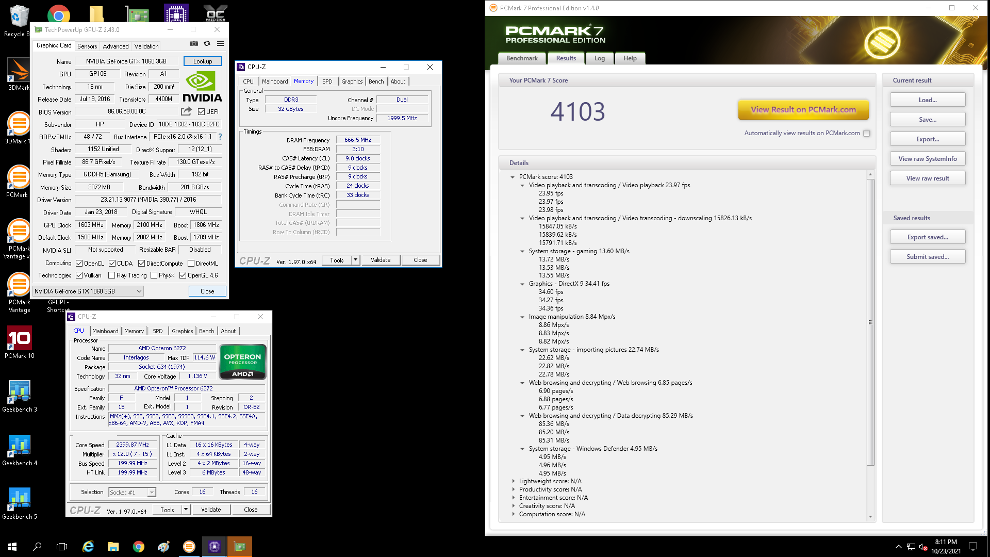990x557 pixels.
Task: Click the NVIDIA logo in GPU-Z
Action: 202,86
